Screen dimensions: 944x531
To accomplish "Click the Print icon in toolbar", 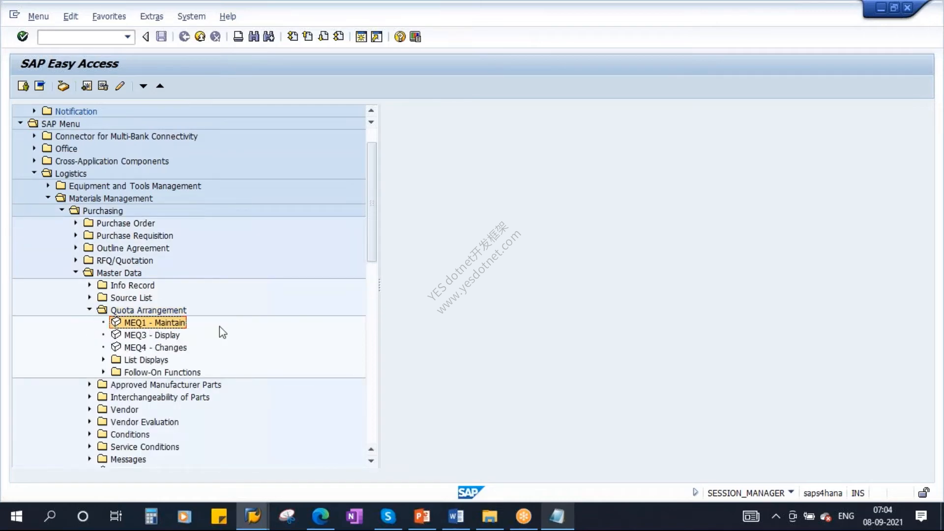I will [x=238, y=36].
